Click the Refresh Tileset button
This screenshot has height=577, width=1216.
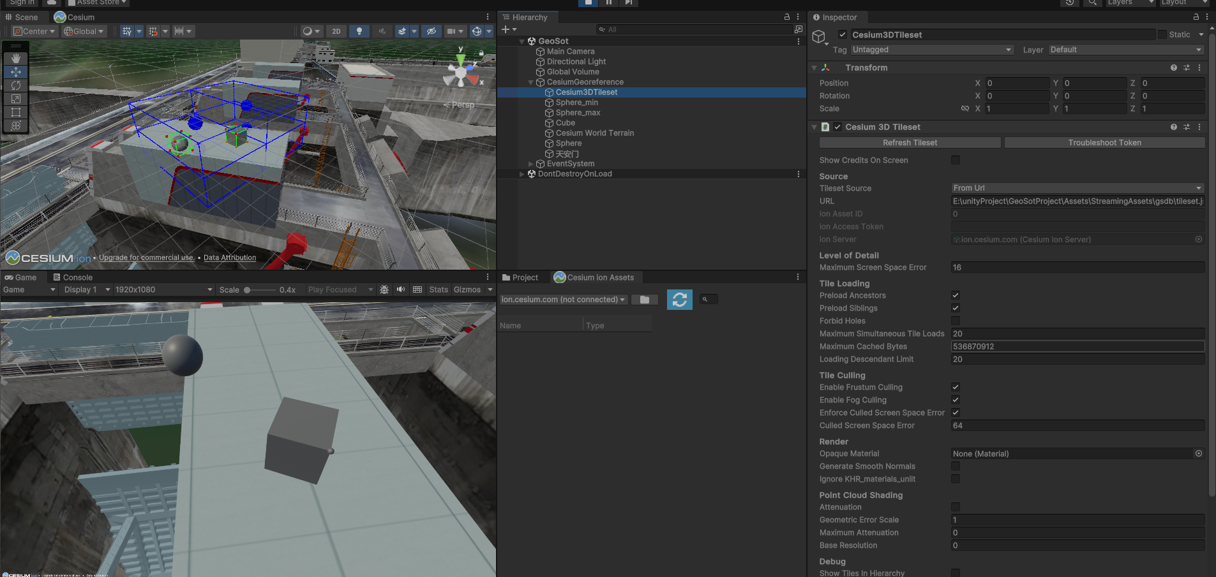pyautogui.click(x=910, y=143)
